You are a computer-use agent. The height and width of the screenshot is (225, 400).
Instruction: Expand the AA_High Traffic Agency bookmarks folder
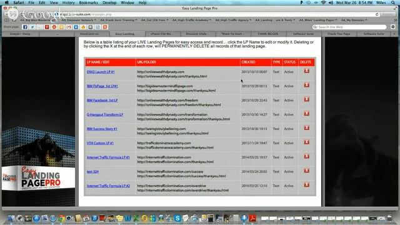(233, 20)
